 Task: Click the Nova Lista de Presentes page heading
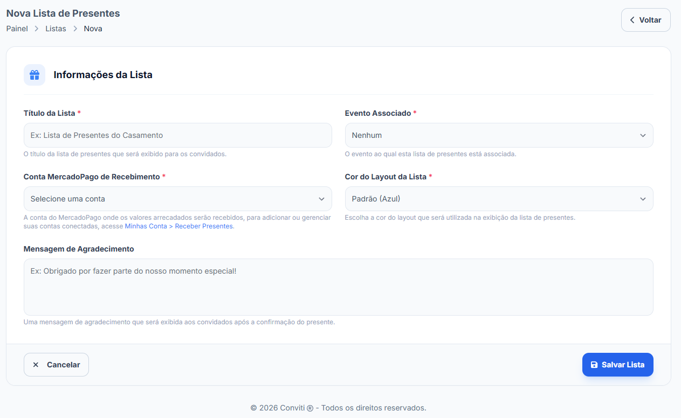[x=63, y=13]
